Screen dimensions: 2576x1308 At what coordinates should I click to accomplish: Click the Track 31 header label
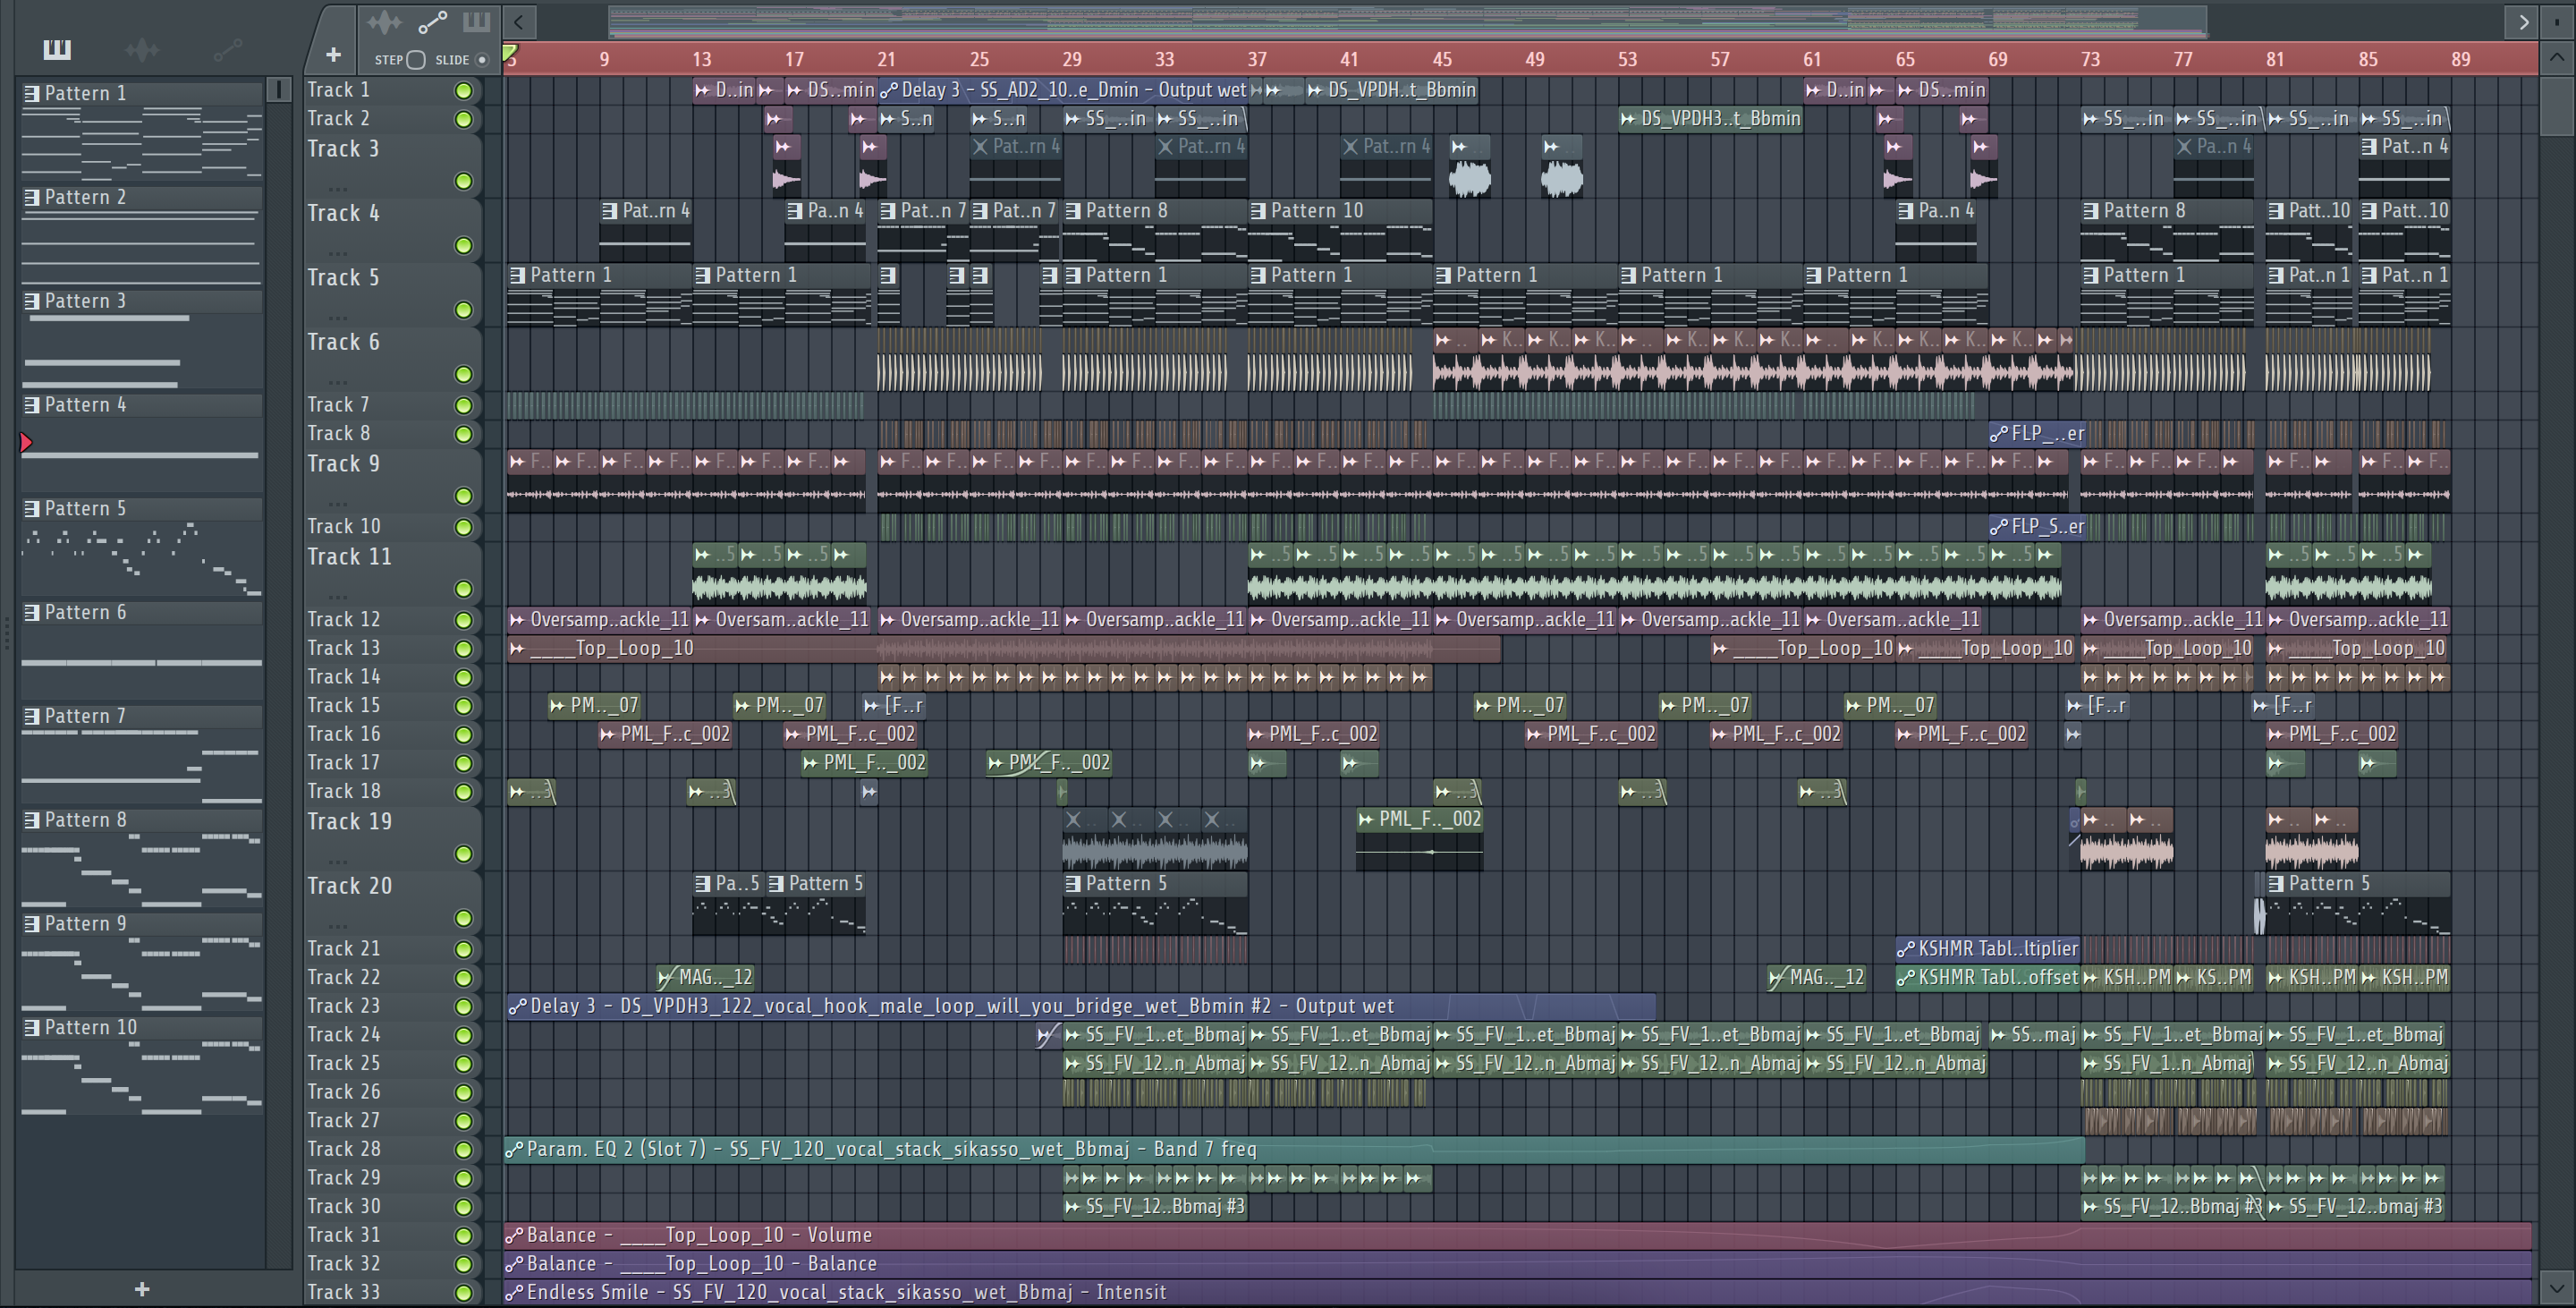343,1236
